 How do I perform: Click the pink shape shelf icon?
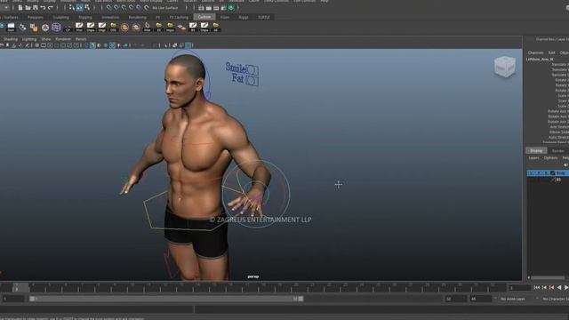point(147,27)
